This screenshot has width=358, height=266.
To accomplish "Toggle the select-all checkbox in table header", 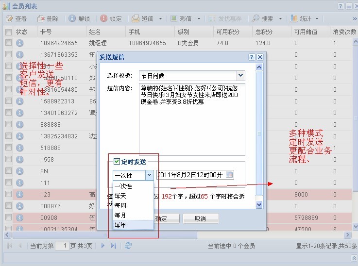I will click(8, 32).
